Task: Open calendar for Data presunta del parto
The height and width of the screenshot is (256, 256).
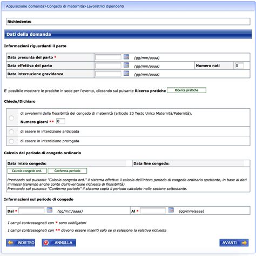Action: coord(126,57)
